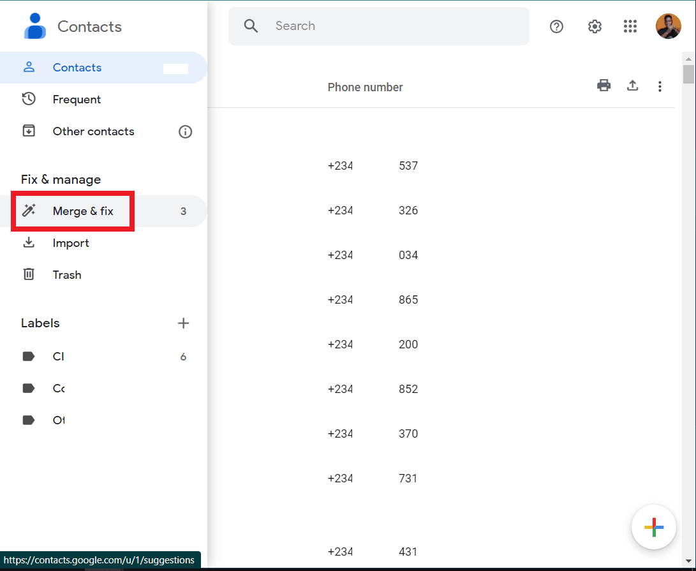
Task: Go to Import contacts
Action: point(71,243)
